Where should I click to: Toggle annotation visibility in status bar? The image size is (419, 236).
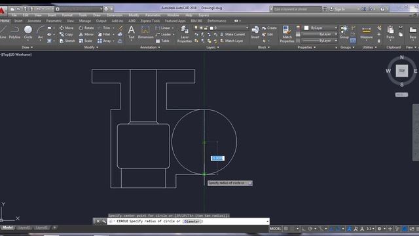pyautogui.click(x=349, y=229)
